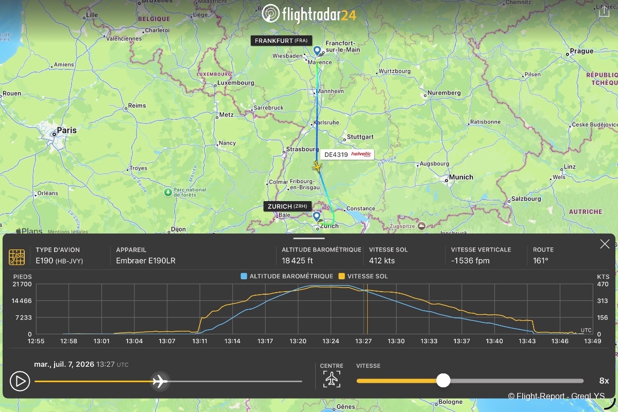Click the DE4319 Helvetic flight label

(x=347, y=154)
